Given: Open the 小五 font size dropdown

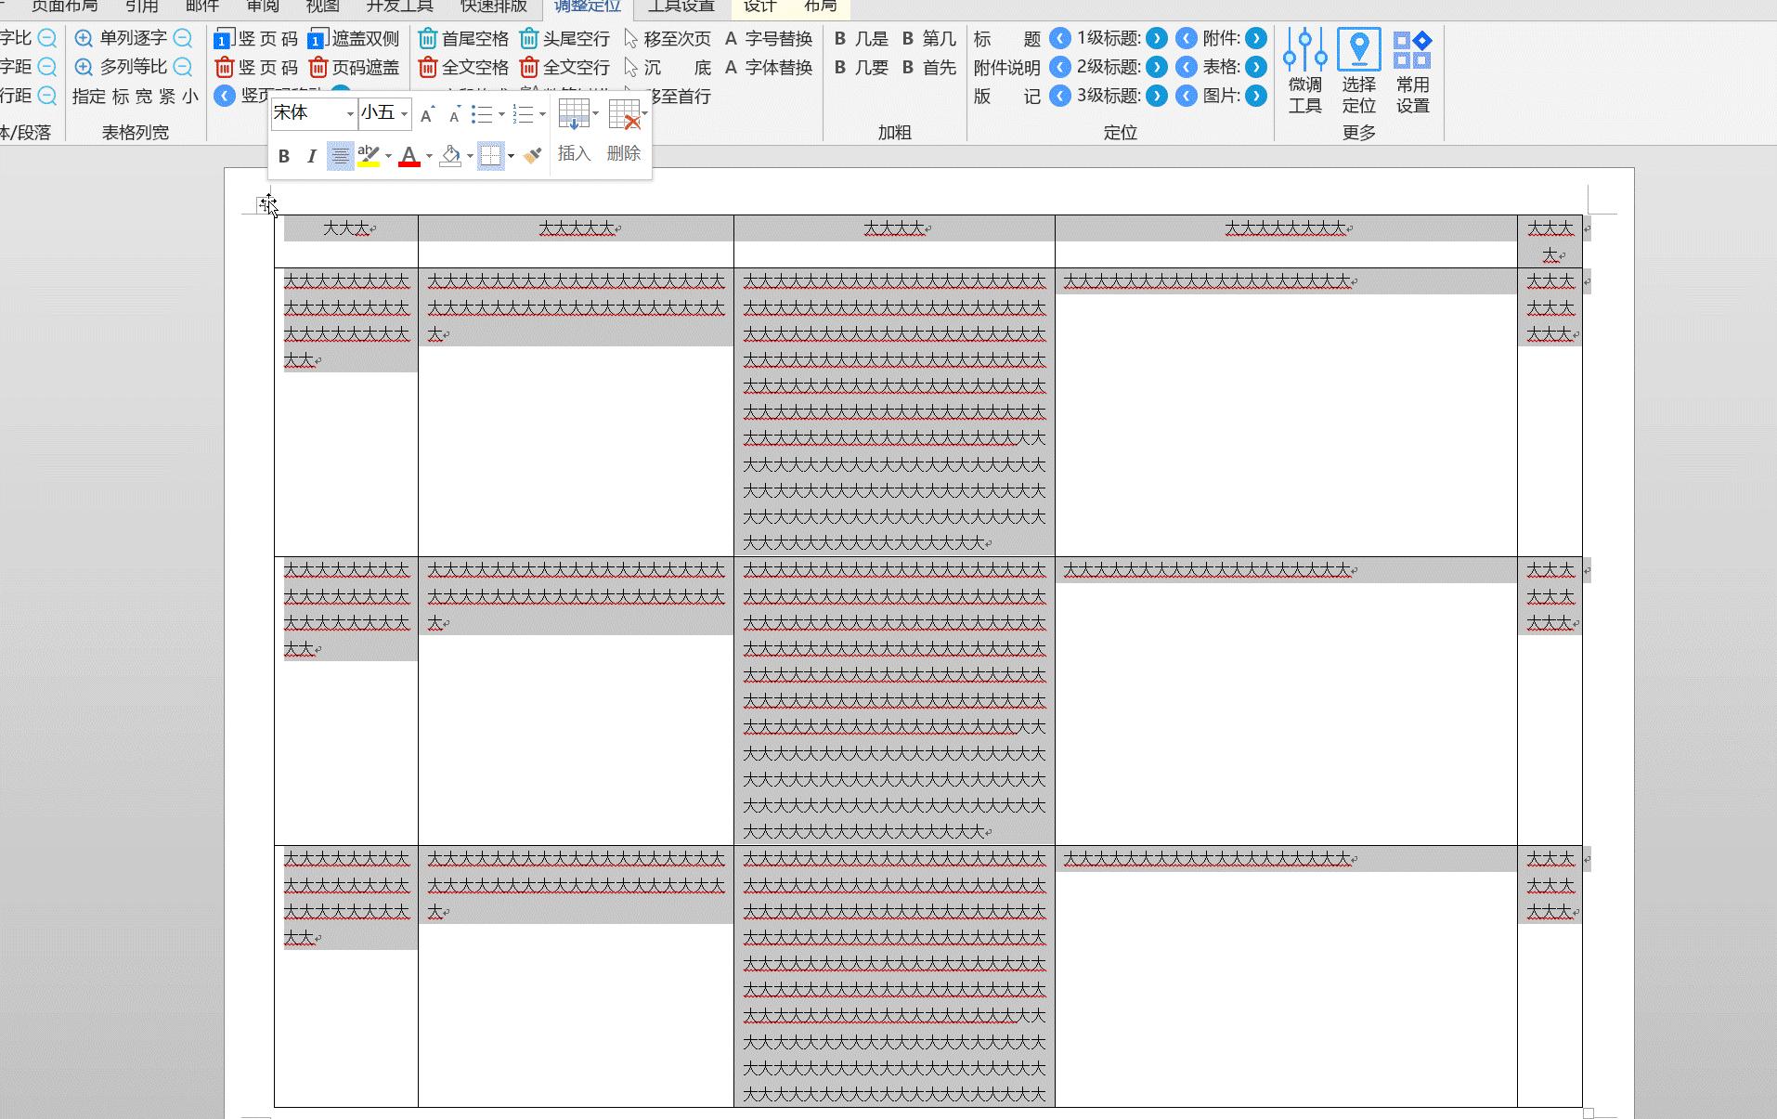Looking at the screenshot, I should (404, 114).
